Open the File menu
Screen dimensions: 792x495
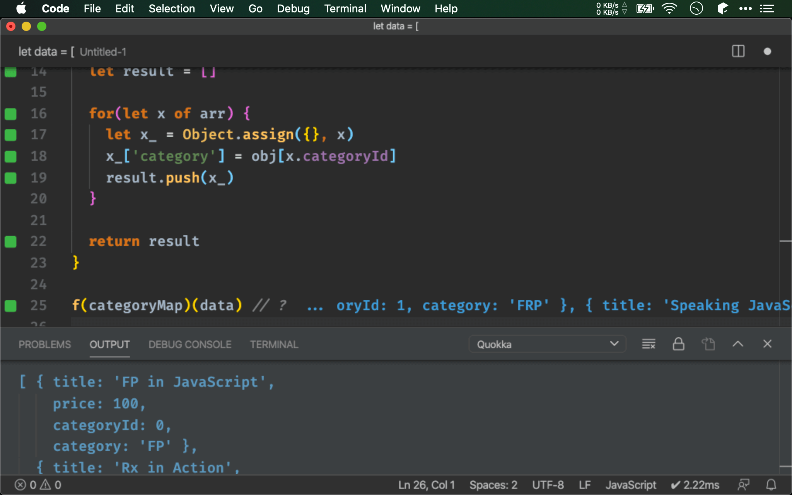click(x=92, y=9)
